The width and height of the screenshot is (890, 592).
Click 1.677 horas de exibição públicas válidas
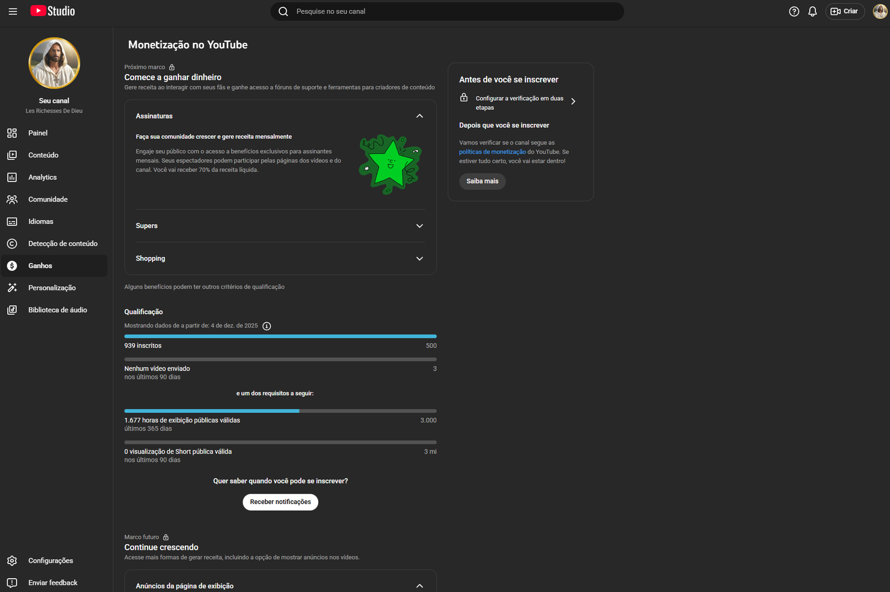pos(182,420)
